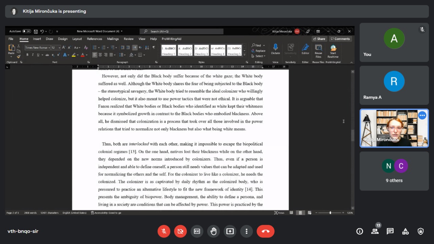Viewport: 434px width, 244px height.
Task: Click the yellow text highlight color swatch
Action: point(74,55)
